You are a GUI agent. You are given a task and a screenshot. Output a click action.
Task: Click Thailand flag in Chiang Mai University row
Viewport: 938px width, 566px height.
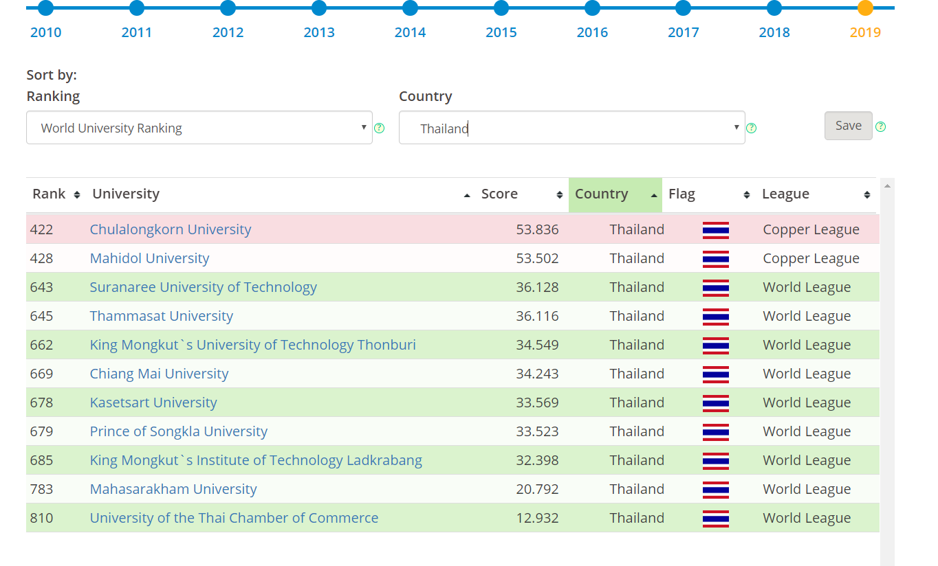(716, 374)
